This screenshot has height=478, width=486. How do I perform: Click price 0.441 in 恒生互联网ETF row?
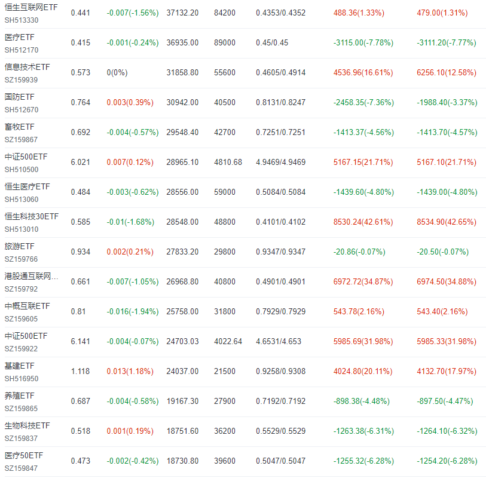click(x=80, y=13)
